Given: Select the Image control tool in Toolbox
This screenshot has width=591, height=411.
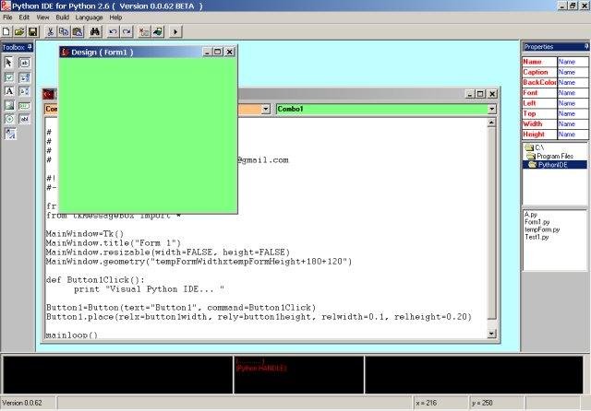Looking at the screenshot, I should click(9, 105).
